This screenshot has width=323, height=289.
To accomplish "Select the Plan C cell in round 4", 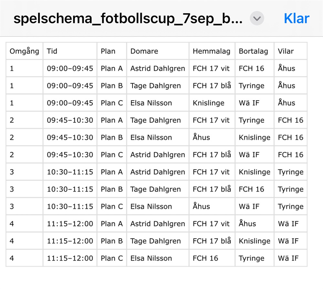I will pyautogui.click(x=112, y=258).
